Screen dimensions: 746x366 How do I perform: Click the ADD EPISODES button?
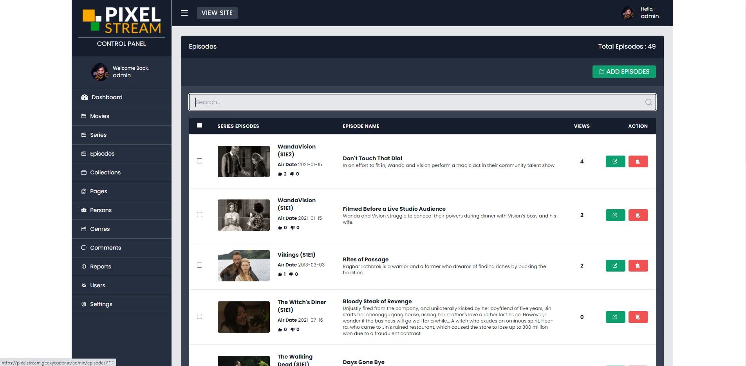[x=624, y=72]
